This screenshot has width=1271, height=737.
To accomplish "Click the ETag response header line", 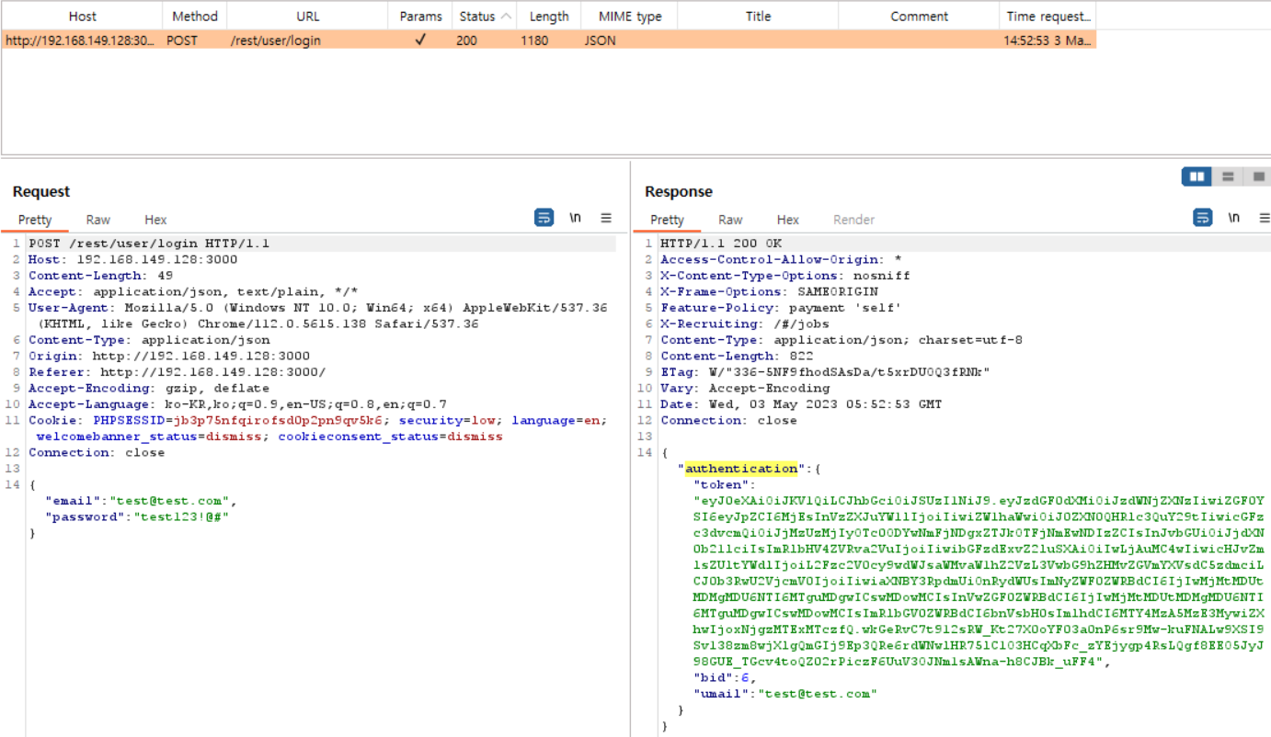I will 825,372.
